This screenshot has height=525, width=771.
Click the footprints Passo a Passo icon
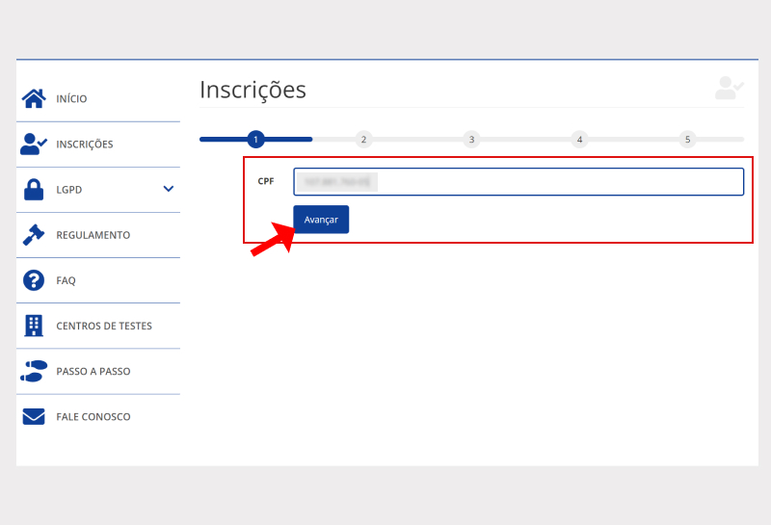click(34, 371)
